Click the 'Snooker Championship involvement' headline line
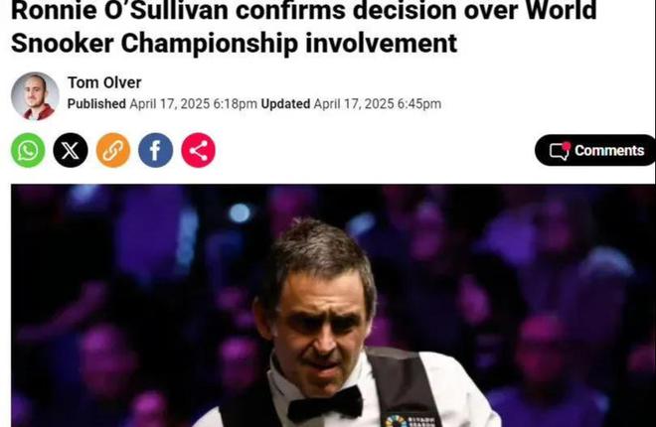The image size is (656, 427). tap(234, 44)
